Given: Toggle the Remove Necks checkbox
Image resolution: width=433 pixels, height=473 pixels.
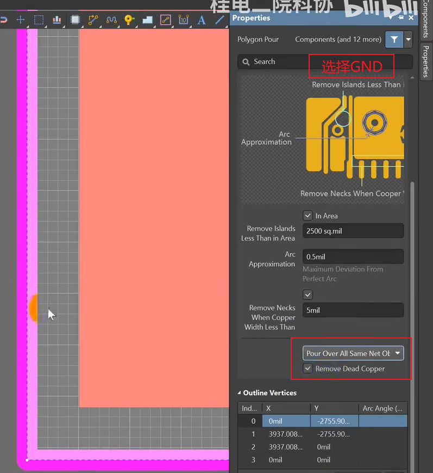Looking at the screenshot, I should (x=308, y=294).
